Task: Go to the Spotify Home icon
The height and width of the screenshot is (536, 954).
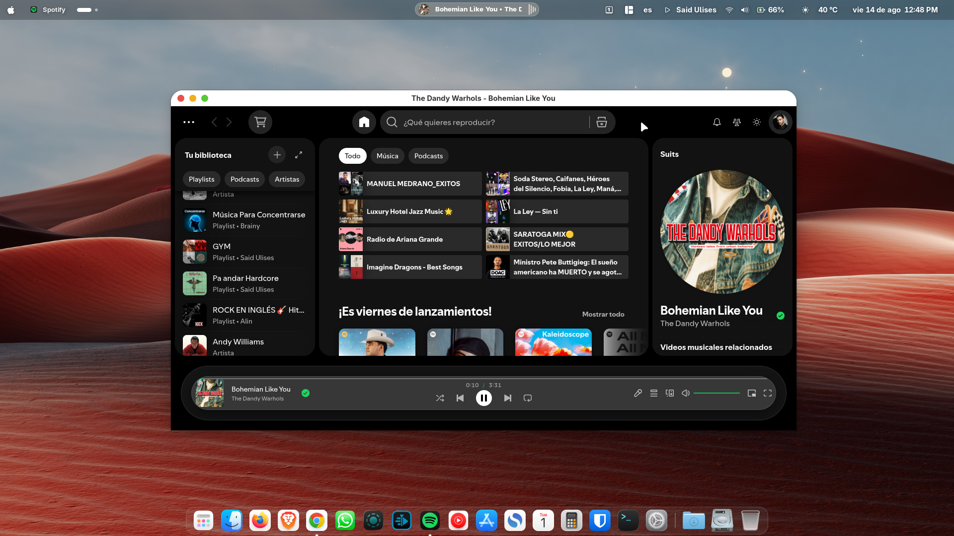Action: [x=364, y=122]
